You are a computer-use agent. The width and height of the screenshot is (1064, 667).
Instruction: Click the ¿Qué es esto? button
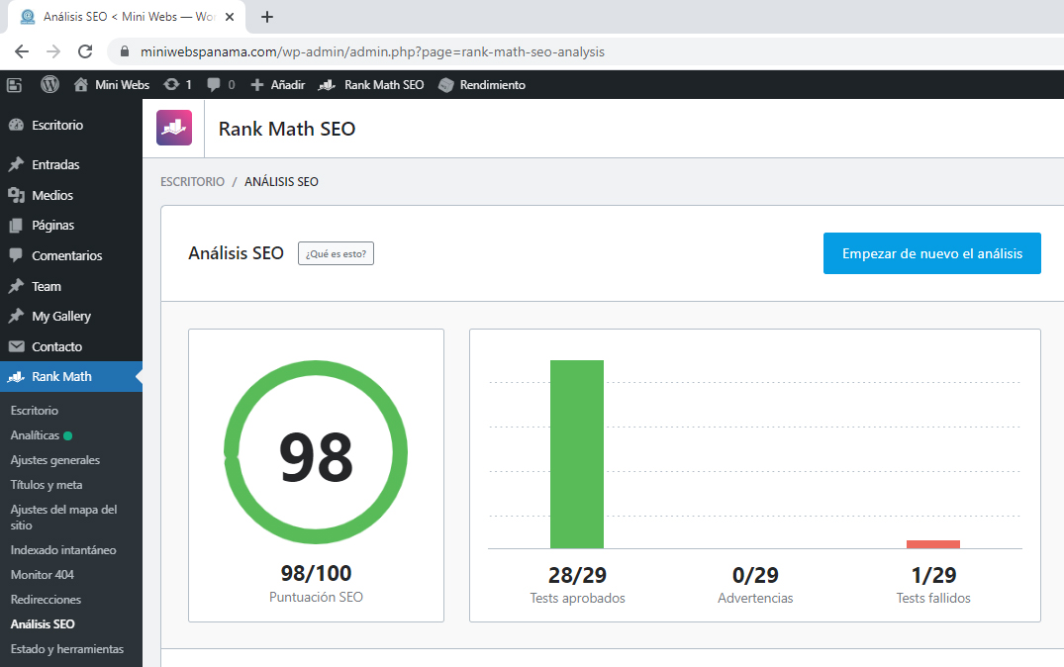click(x=336, y=253)
